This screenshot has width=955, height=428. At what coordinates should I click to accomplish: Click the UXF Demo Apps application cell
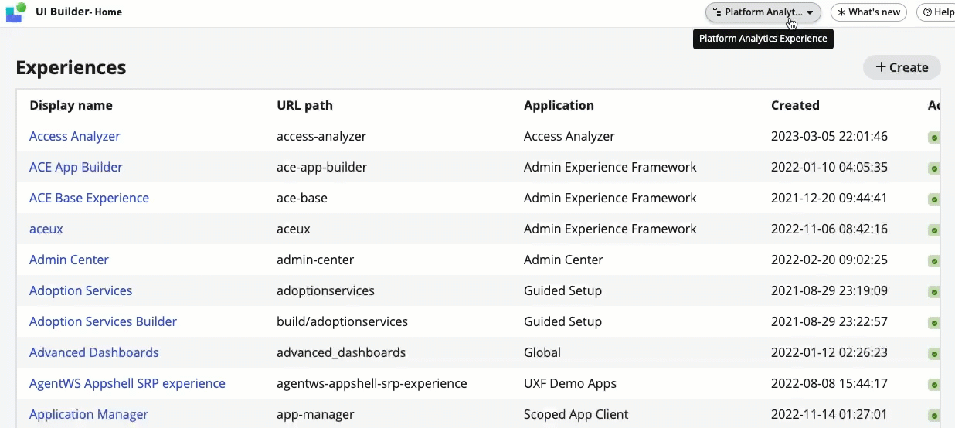pyautogui.click(x=570, y=383)
